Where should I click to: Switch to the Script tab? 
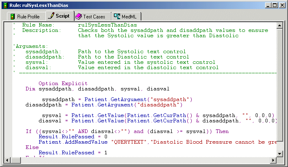[60, 16]
